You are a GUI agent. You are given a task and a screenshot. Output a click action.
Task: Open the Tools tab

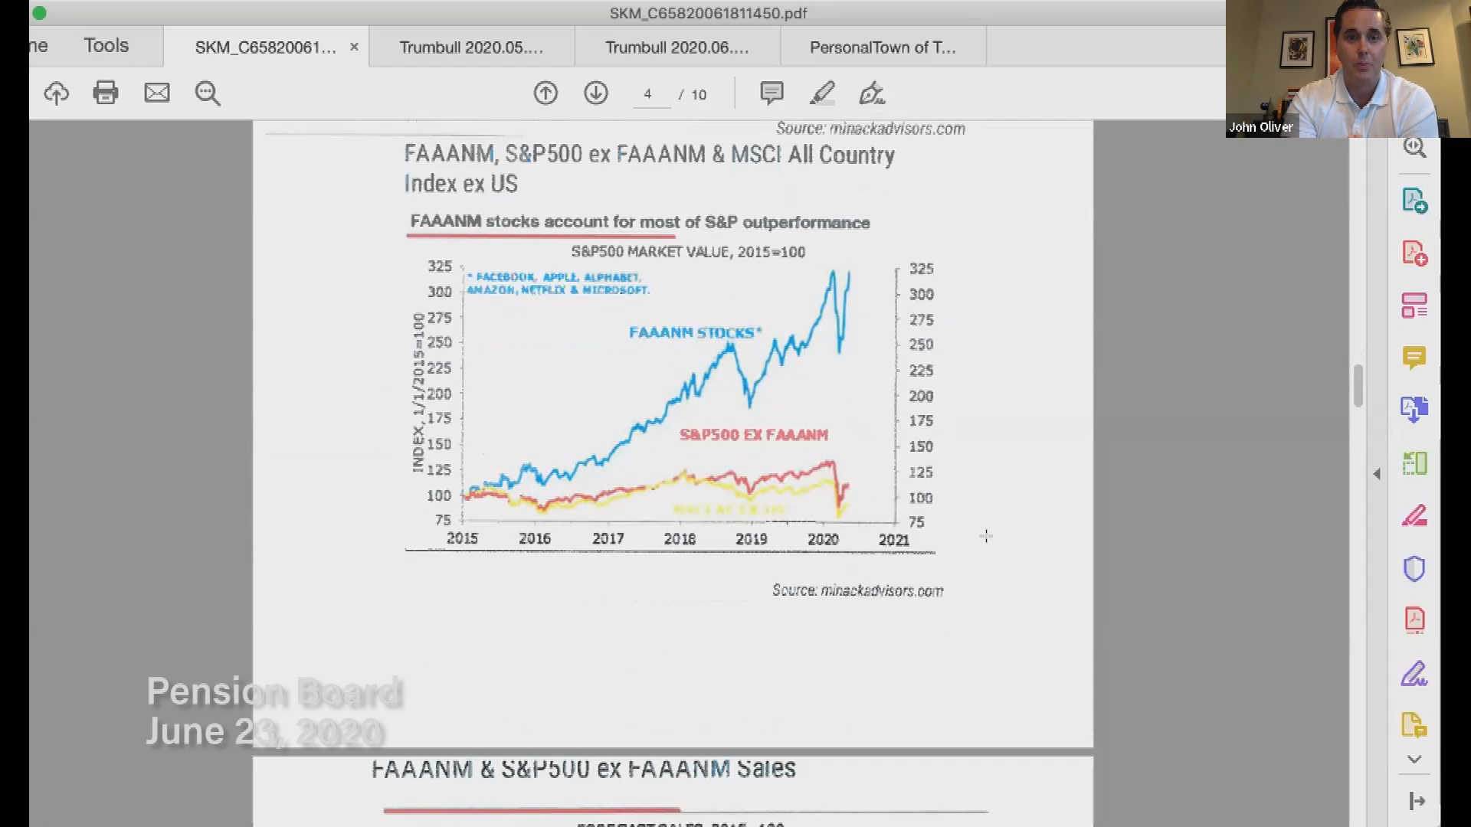pyautogui.click(x=106, y=46)
